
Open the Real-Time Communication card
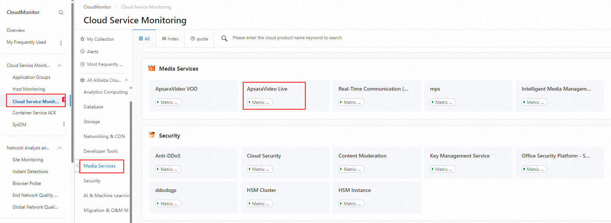[377, 96]
